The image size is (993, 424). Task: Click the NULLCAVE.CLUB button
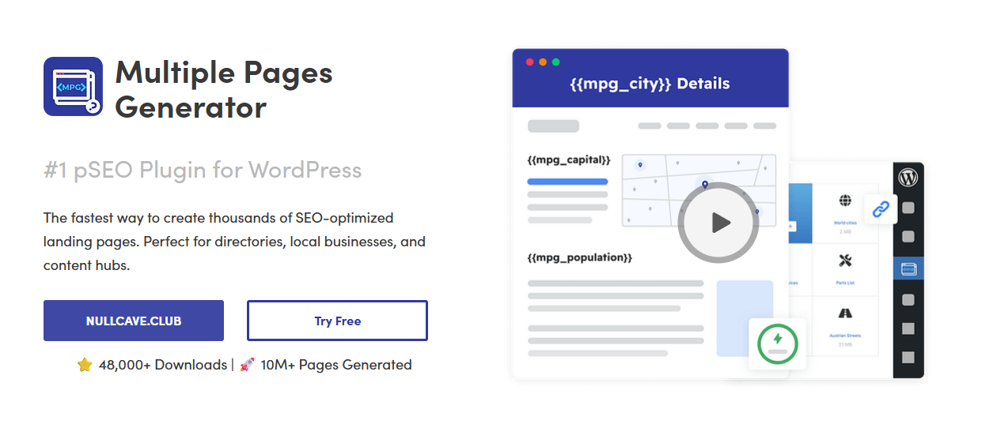click(x=134, y=321)
